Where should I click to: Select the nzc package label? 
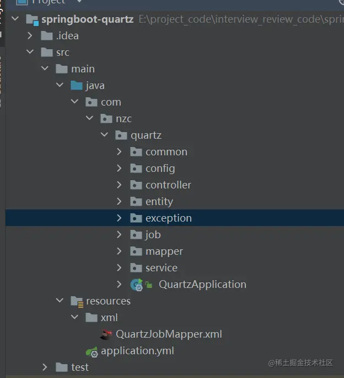[x=123, y=119]
